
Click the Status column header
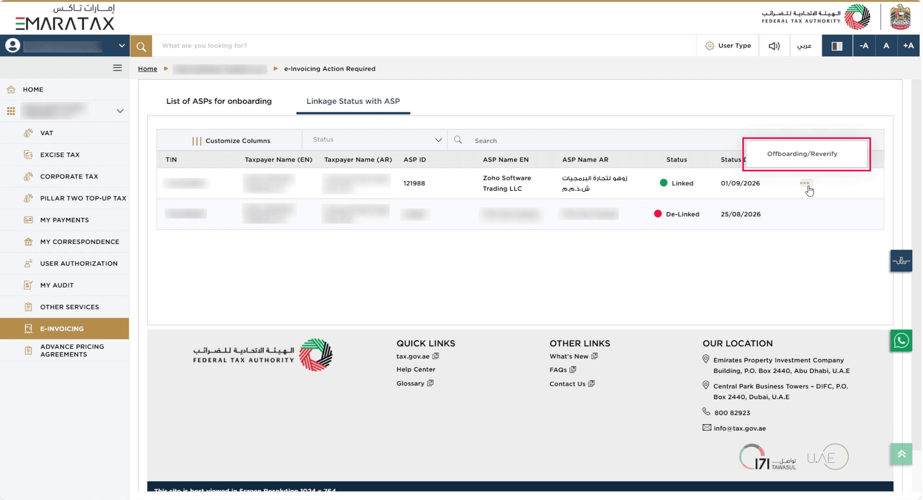(x=677, y=160)
